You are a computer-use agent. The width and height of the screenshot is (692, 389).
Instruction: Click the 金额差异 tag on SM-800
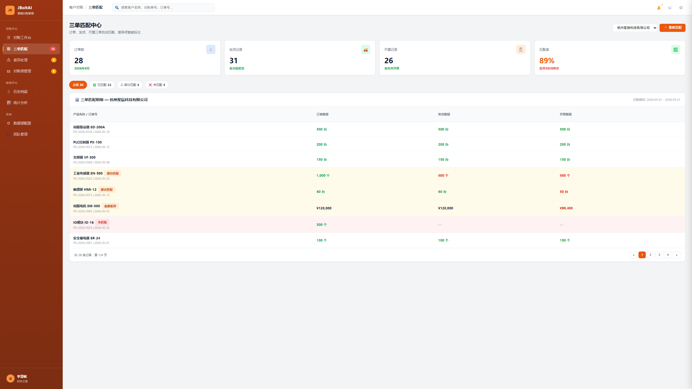point(110,206)
